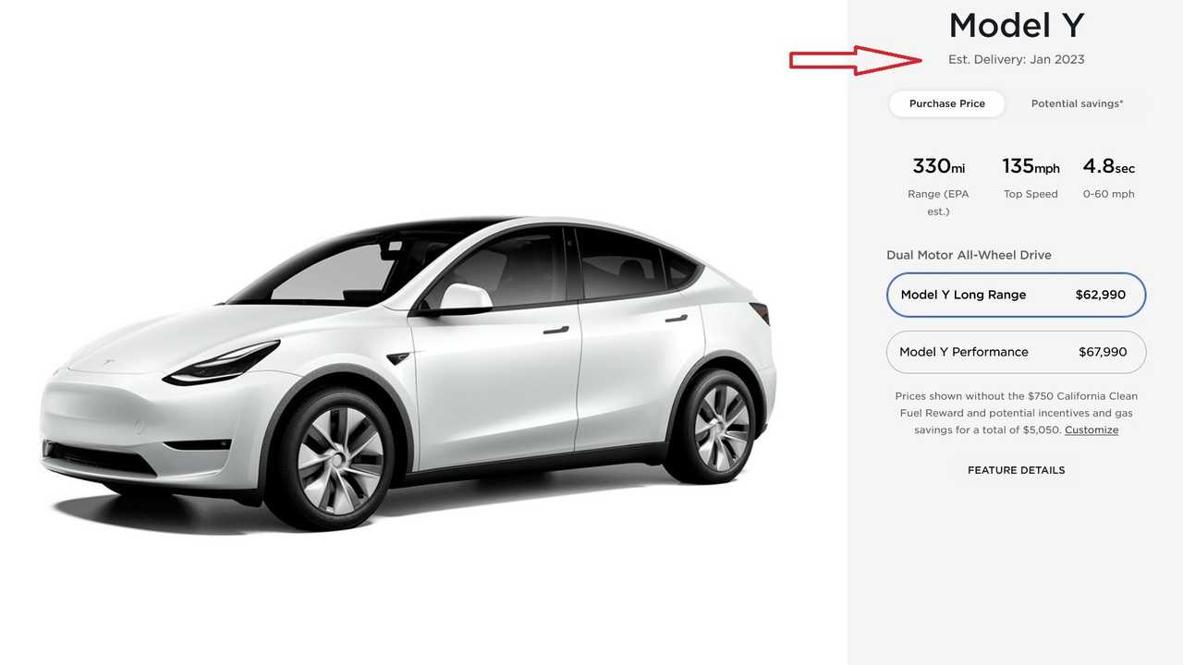Click the car's front headlight

pyautogui.click(x=222, y=364)
